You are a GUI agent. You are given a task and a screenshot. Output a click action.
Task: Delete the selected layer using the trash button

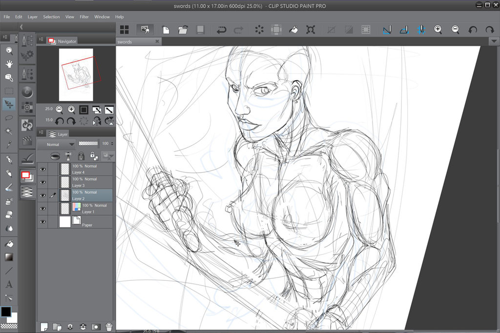pyautogui.click(x=109, y=327)
